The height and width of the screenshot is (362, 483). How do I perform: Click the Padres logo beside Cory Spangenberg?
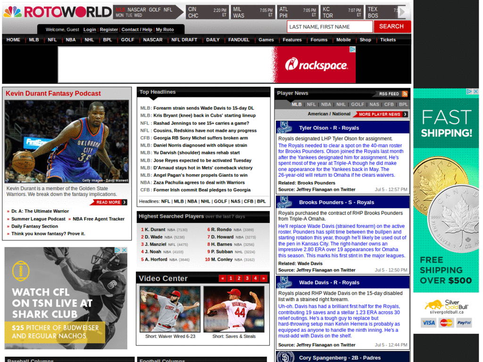(285, 357)
